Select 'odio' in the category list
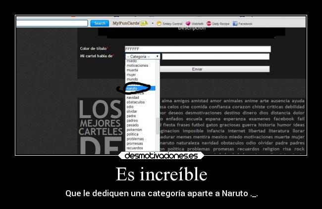The height and width of the screenshot is (209, 322). (x=130, y=107)
